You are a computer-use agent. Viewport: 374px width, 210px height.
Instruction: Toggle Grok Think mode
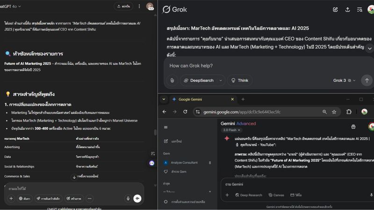tap(239, 80)
